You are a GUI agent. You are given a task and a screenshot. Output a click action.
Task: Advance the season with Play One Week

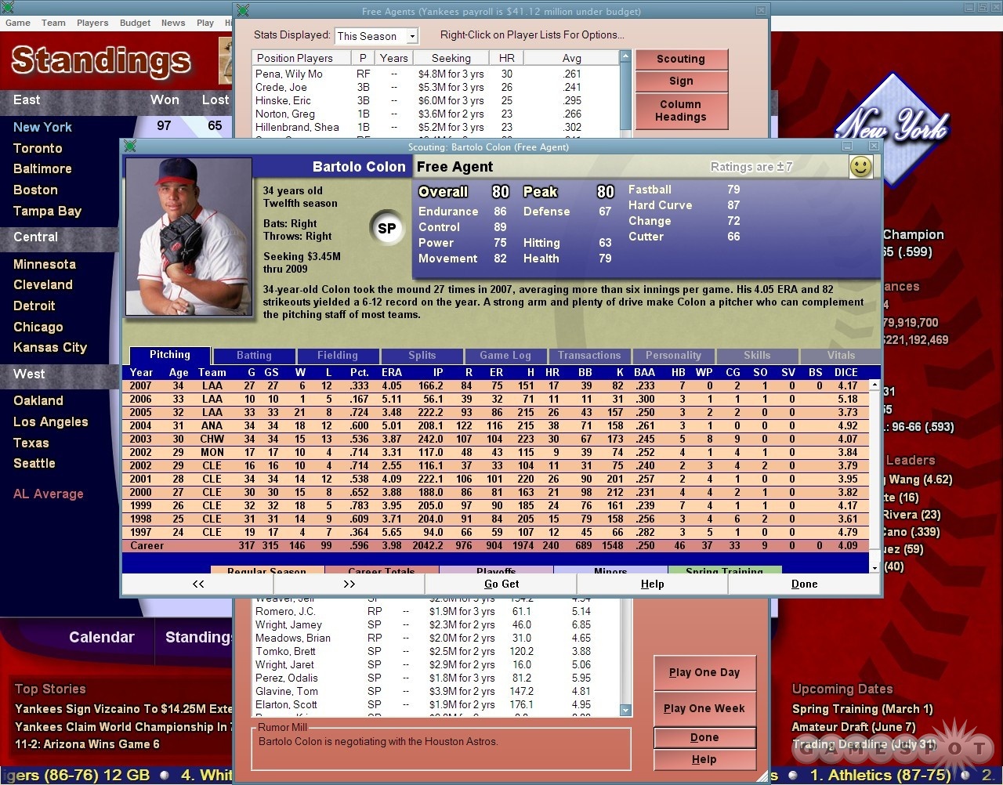click(704, 708)
